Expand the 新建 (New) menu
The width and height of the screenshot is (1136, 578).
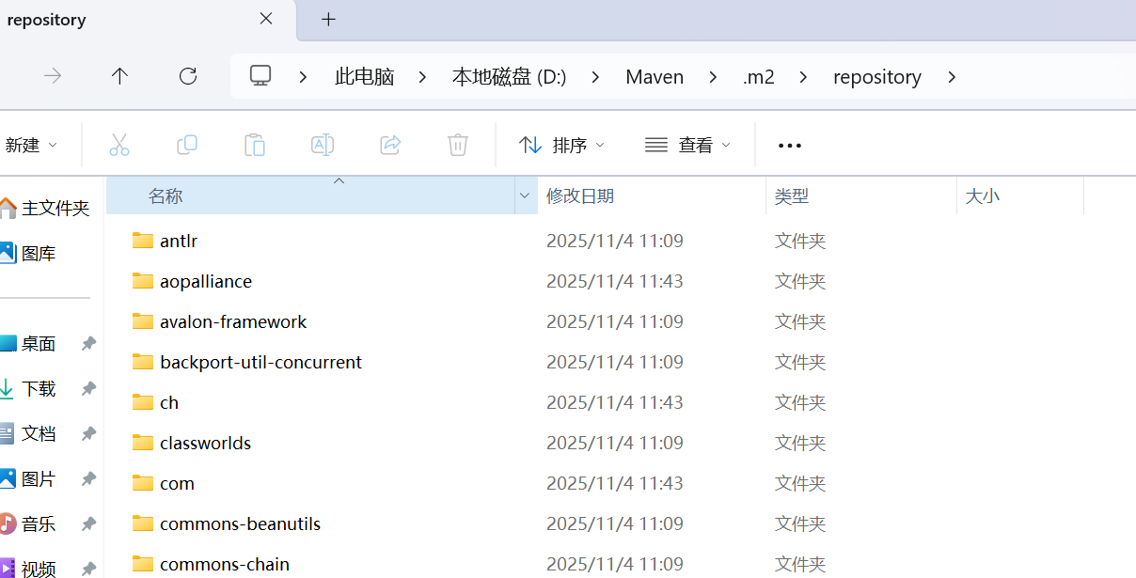[x=33, y=145]
